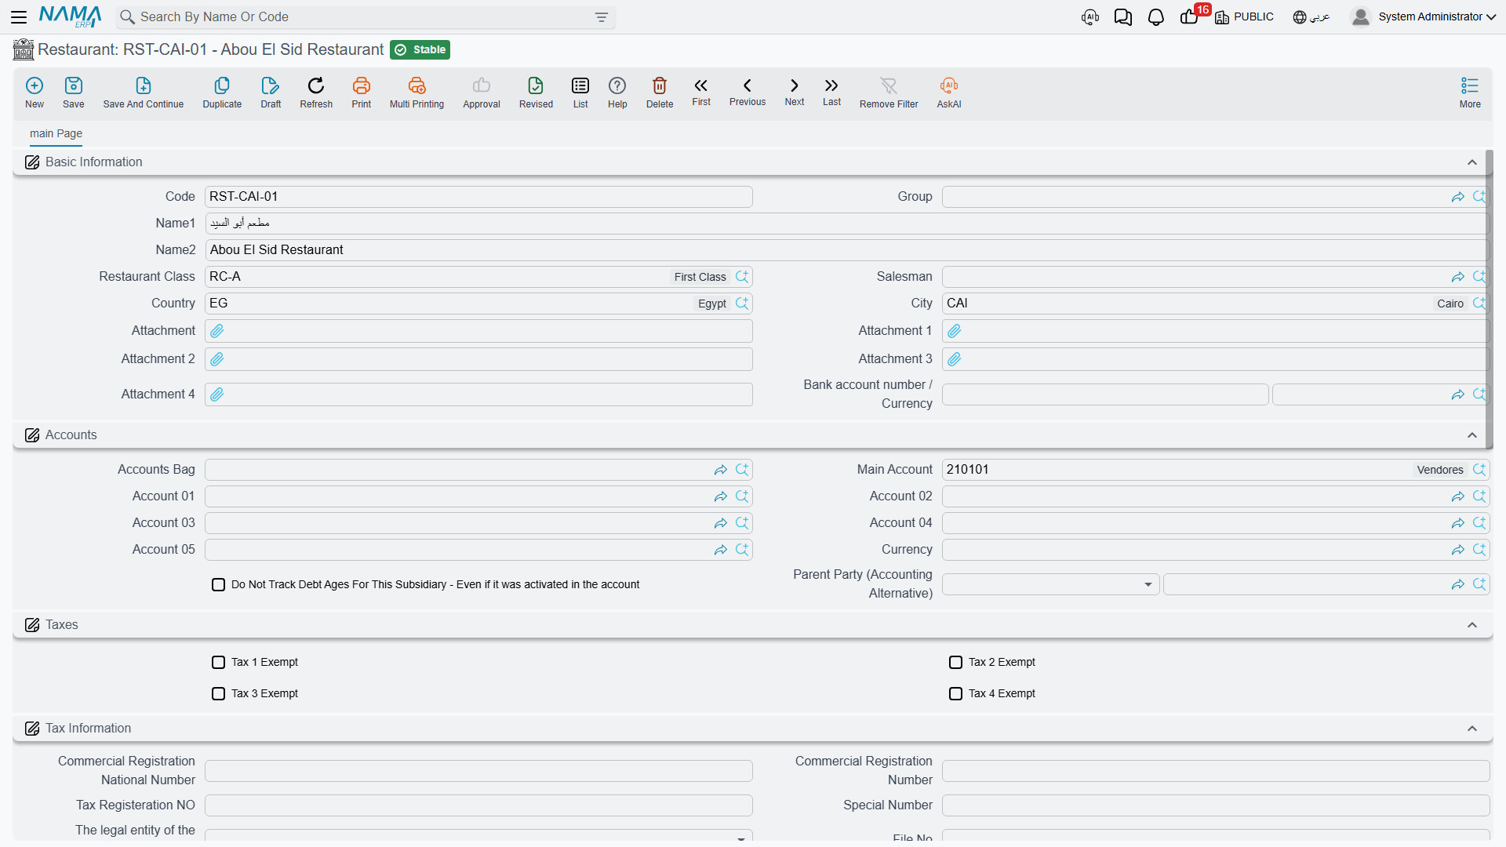This screenshot has height=847, width=1506.
Task: Refresh the record
Action: 316,93
